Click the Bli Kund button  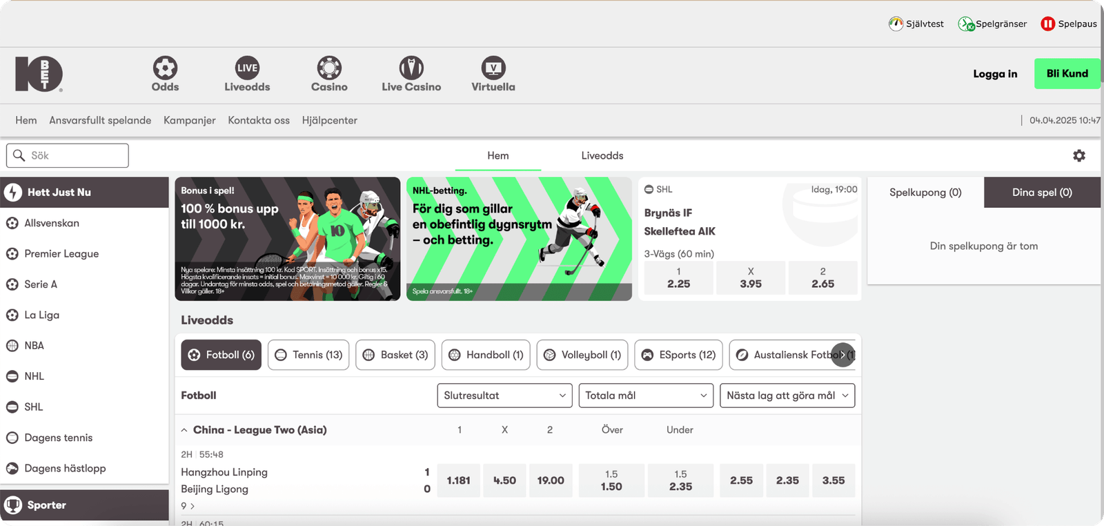pyautogui.click(x=1067, y=74)
